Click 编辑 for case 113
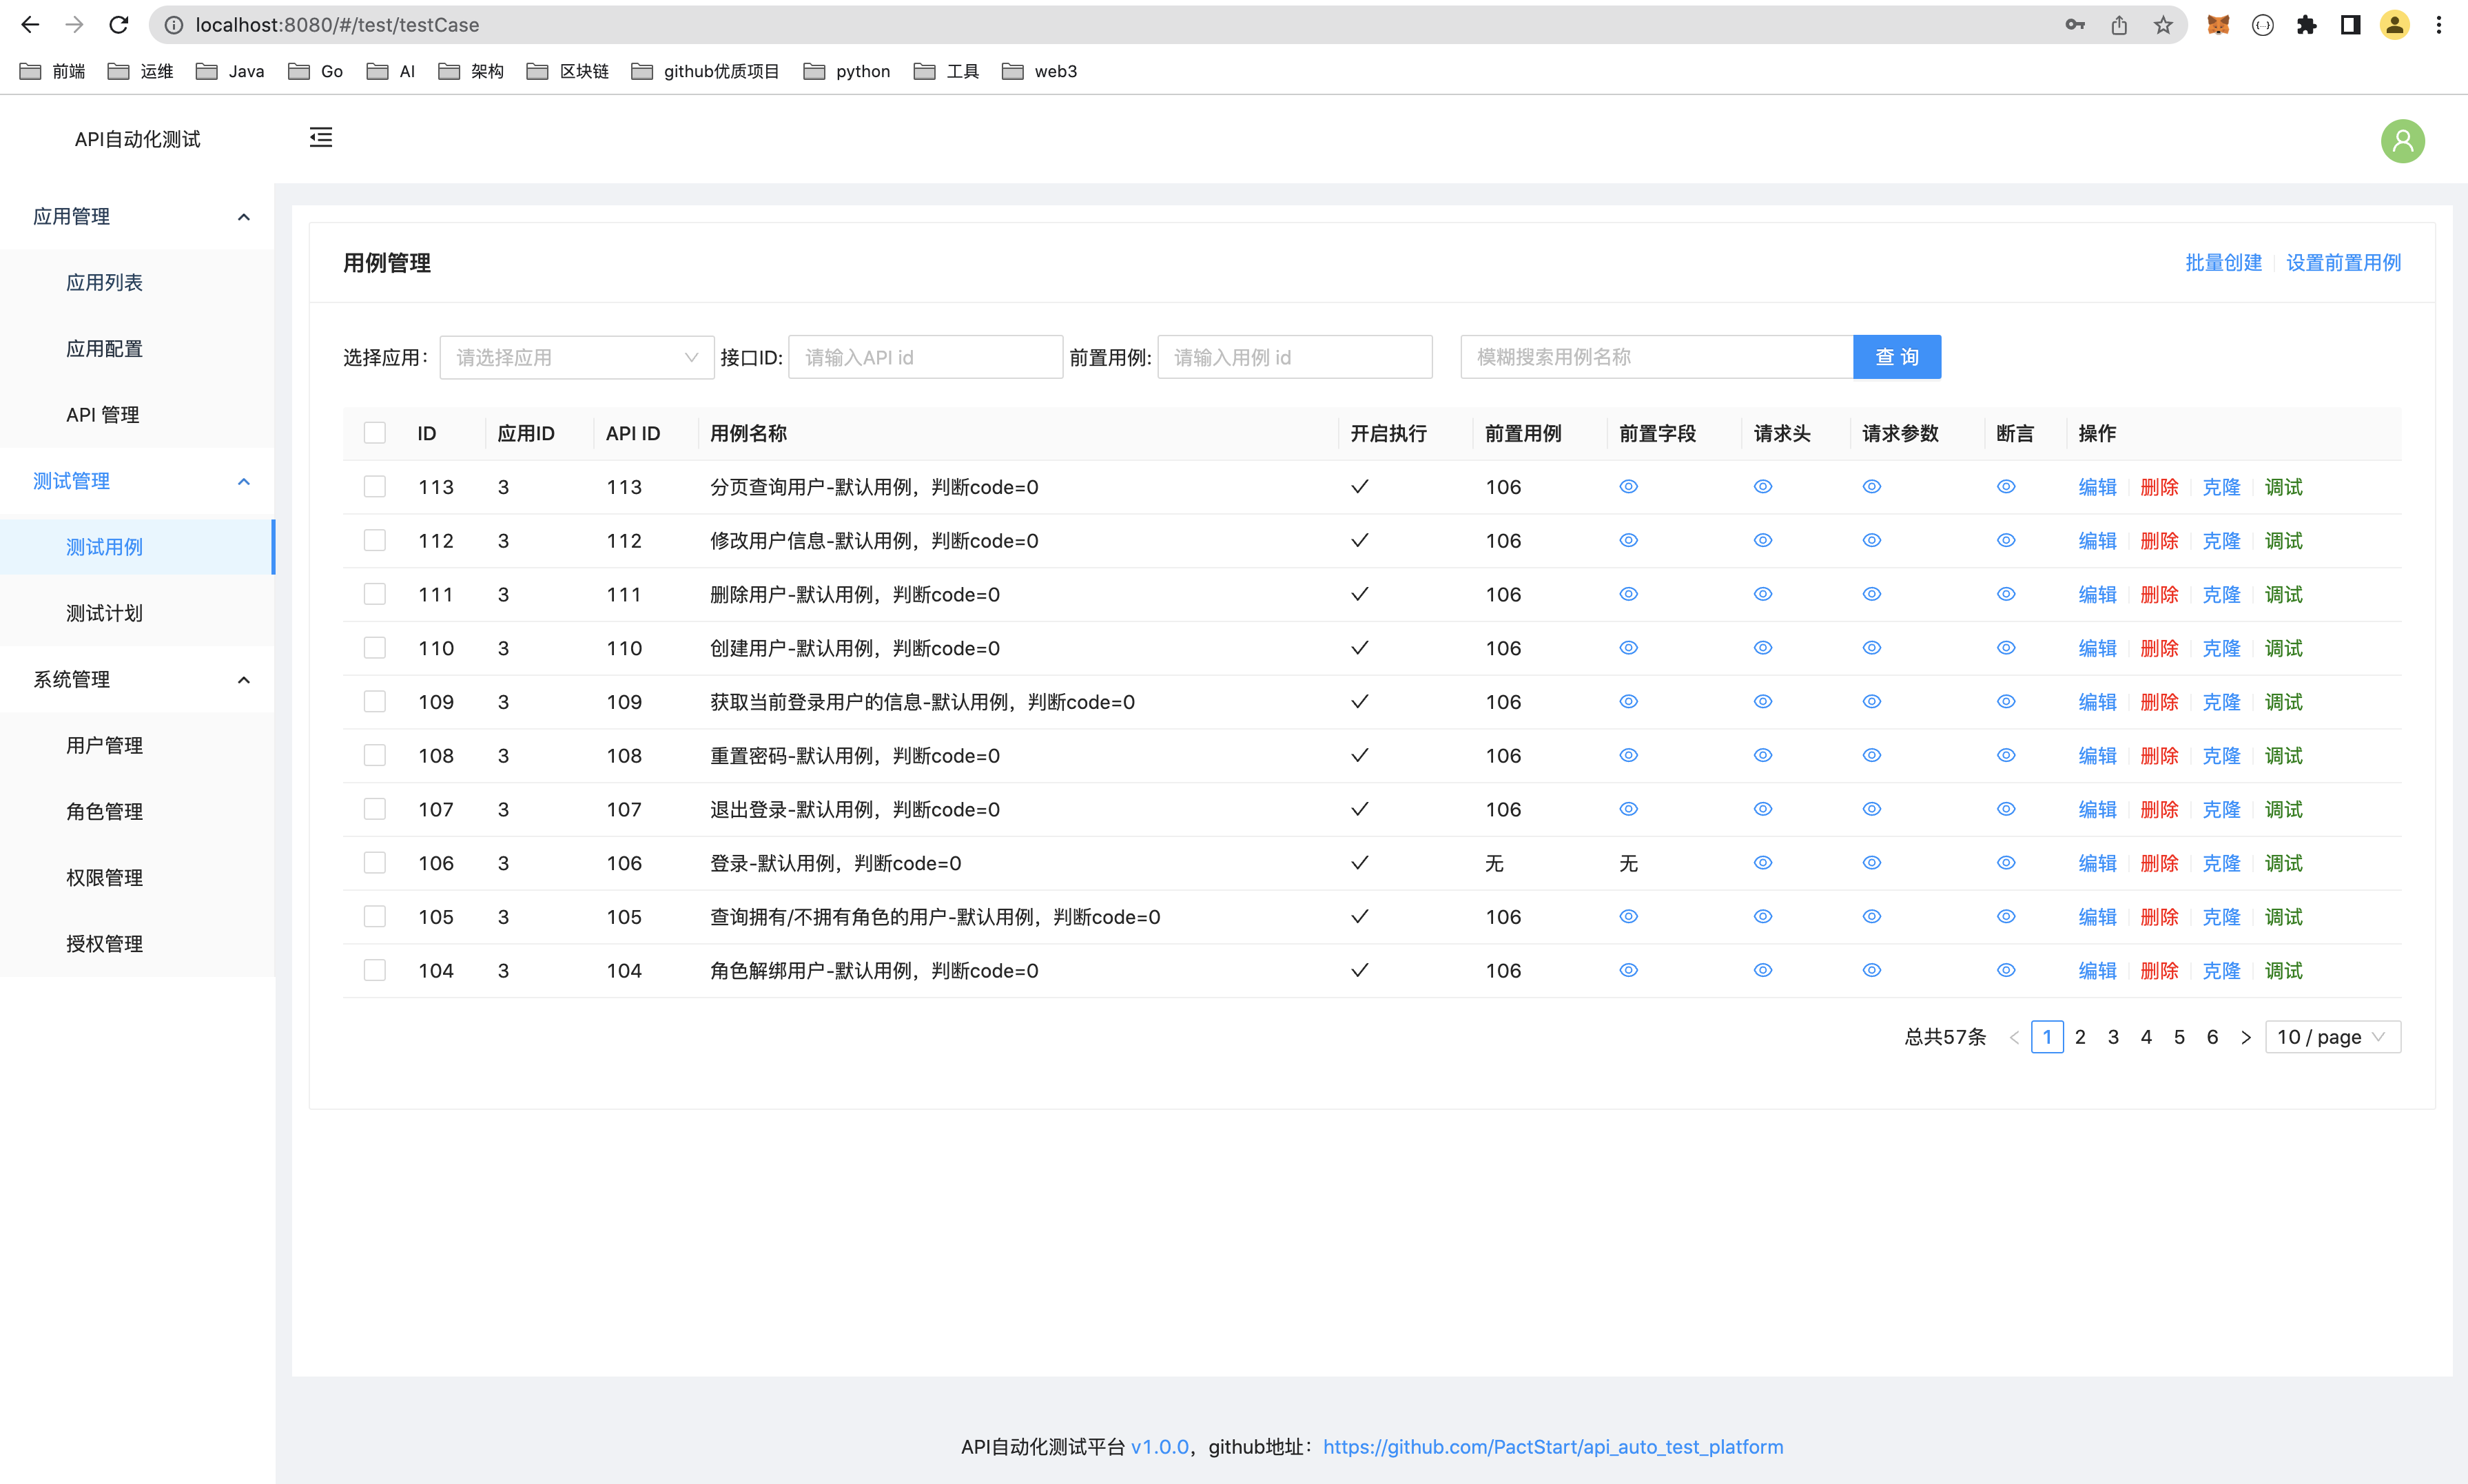Image resolution: width=2468 pixels, height=1484 pixels. (x=2097, y=487)
